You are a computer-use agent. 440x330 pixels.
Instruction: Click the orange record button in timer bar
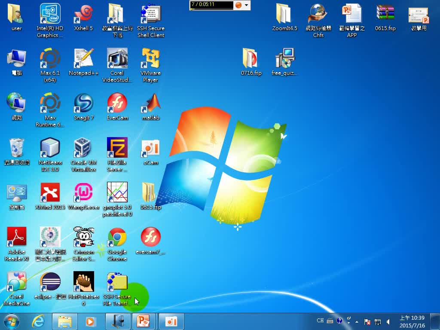click(x=238, y=5)
